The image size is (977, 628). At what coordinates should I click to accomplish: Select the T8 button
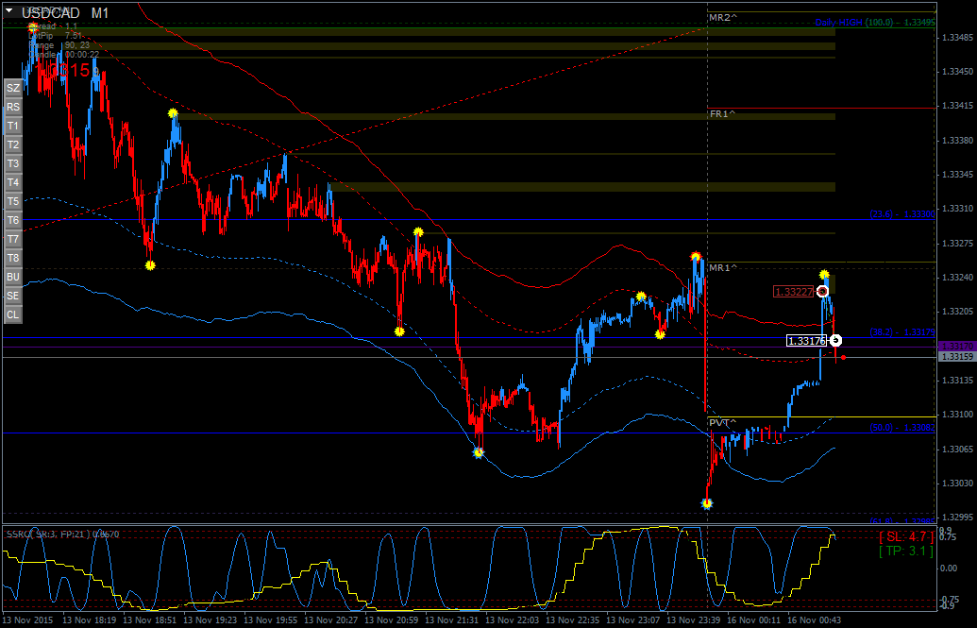pyautogui.click(x=13, y=258)
